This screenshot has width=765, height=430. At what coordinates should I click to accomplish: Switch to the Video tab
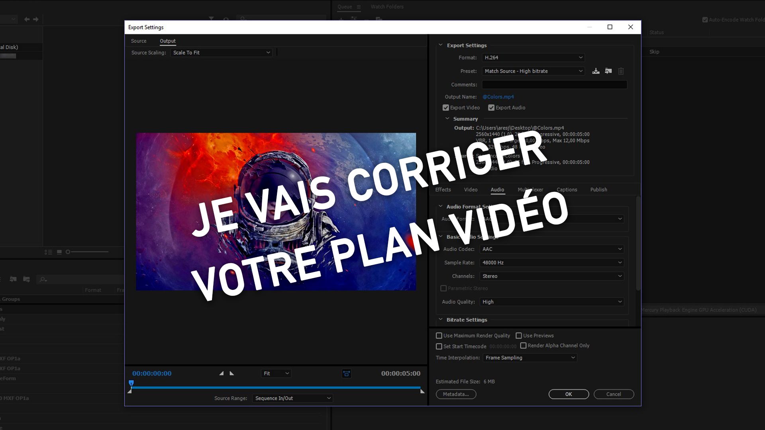pos(471,190)
